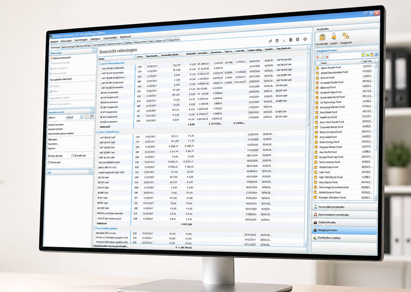Click Kolombreedte opnieuw instellen link
Image resolution: width=411 pixels, height=292 pixels.
(61, 134)
